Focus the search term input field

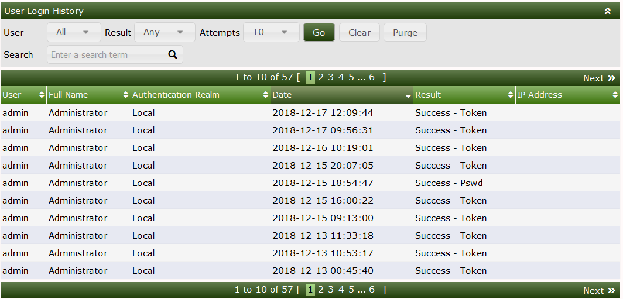click(x=107, y=54)
